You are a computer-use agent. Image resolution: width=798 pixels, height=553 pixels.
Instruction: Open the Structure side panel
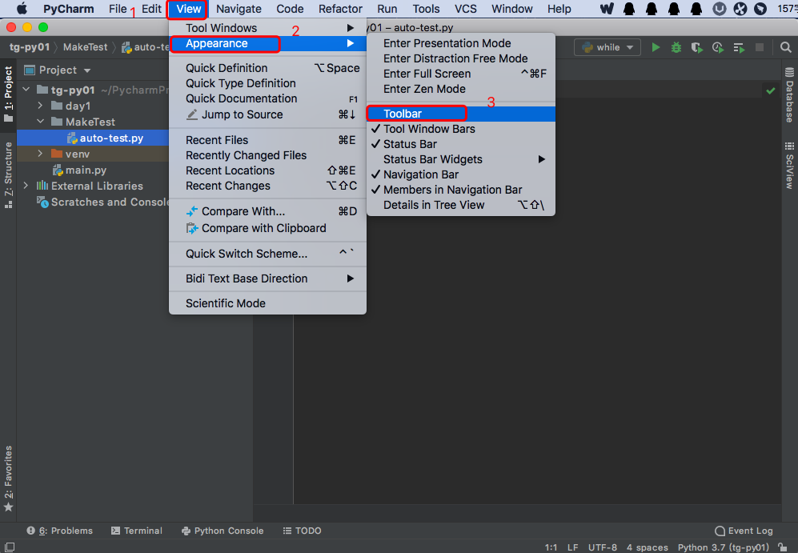tap(8, 175)
